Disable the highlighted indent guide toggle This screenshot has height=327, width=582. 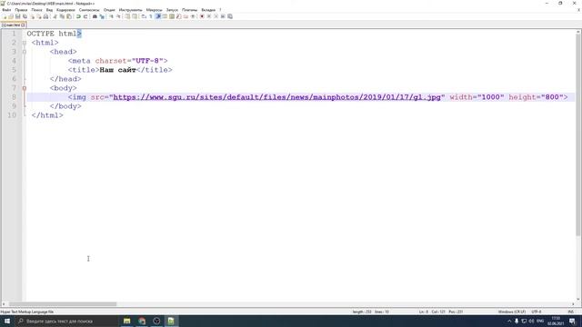(158, 16)
